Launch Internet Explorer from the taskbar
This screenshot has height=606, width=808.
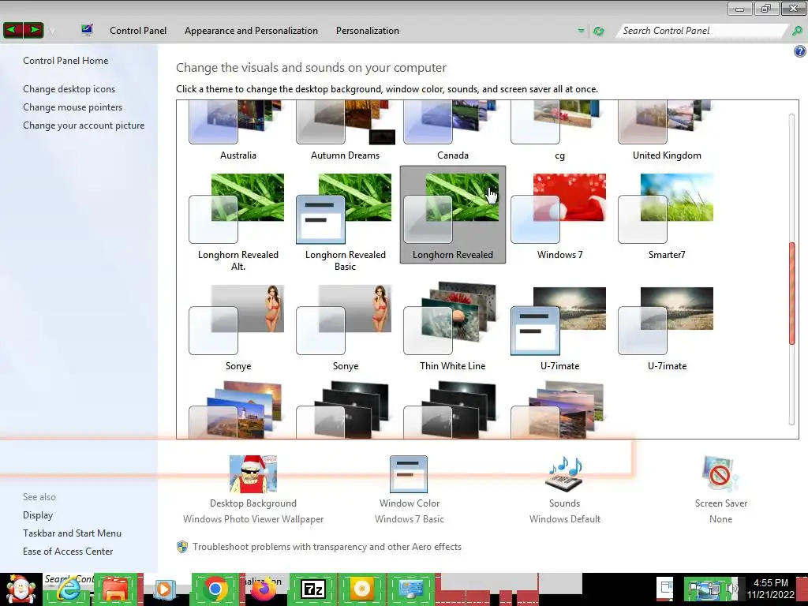(x=68, y=589)
